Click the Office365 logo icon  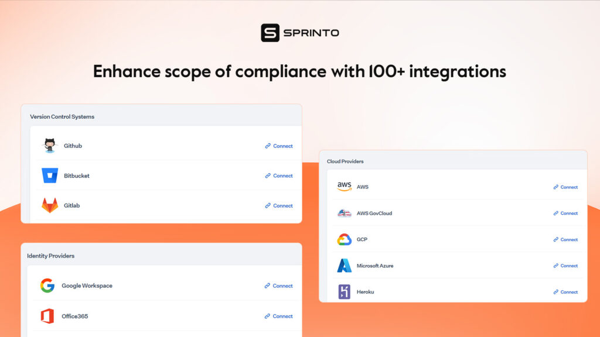[x=47, y=316]
